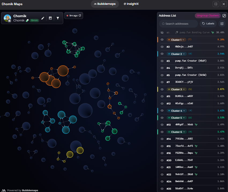Hide address #2 HbDnjo...Jn87
228x192 pixels.
(x=162, y=47)
